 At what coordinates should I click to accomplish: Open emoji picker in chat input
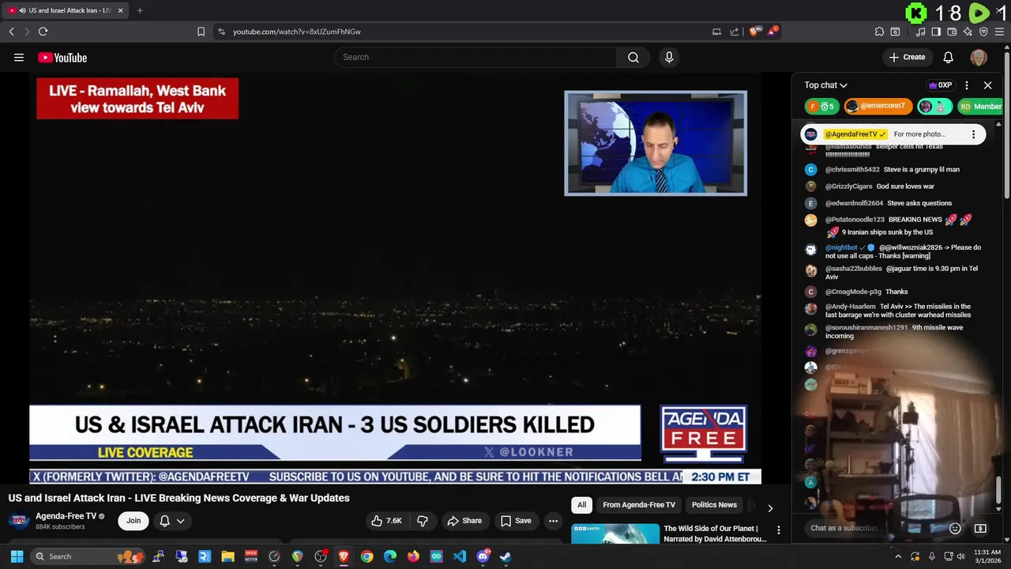click(955, 528)
